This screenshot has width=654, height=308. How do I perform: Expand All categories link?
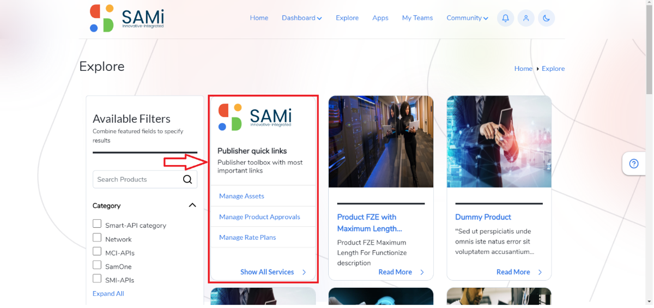(x=108, y=293)
